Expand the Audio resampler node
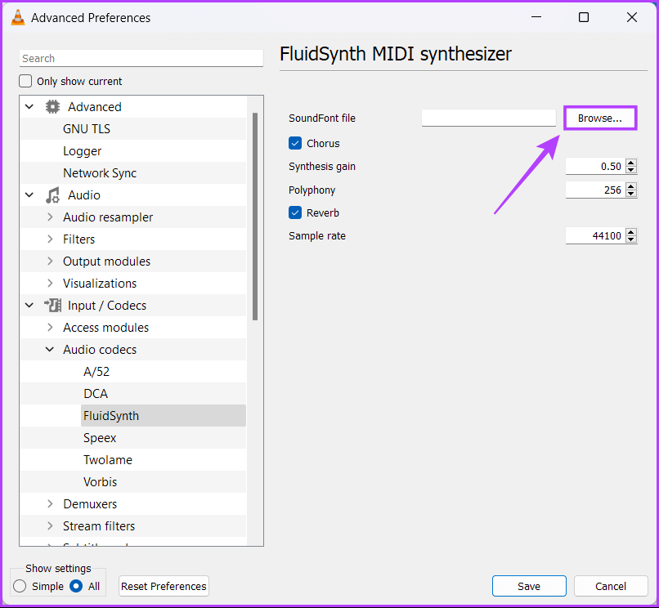 (50, 217)
